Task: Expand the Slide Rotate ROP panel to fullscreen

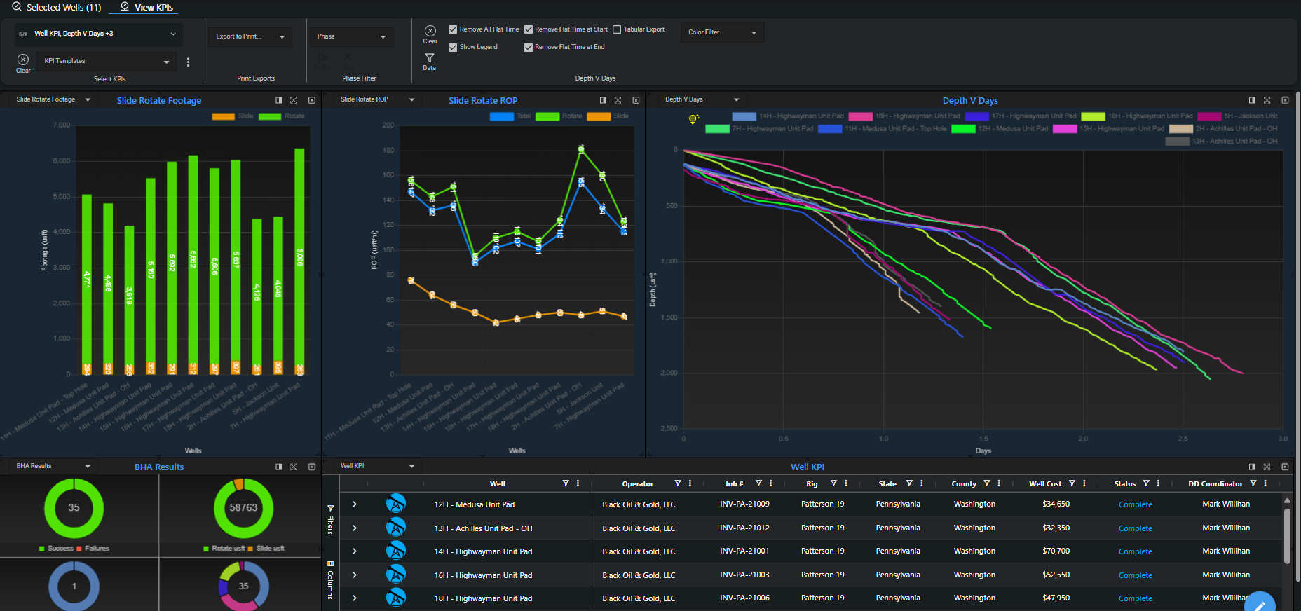Action: (618, 100)
